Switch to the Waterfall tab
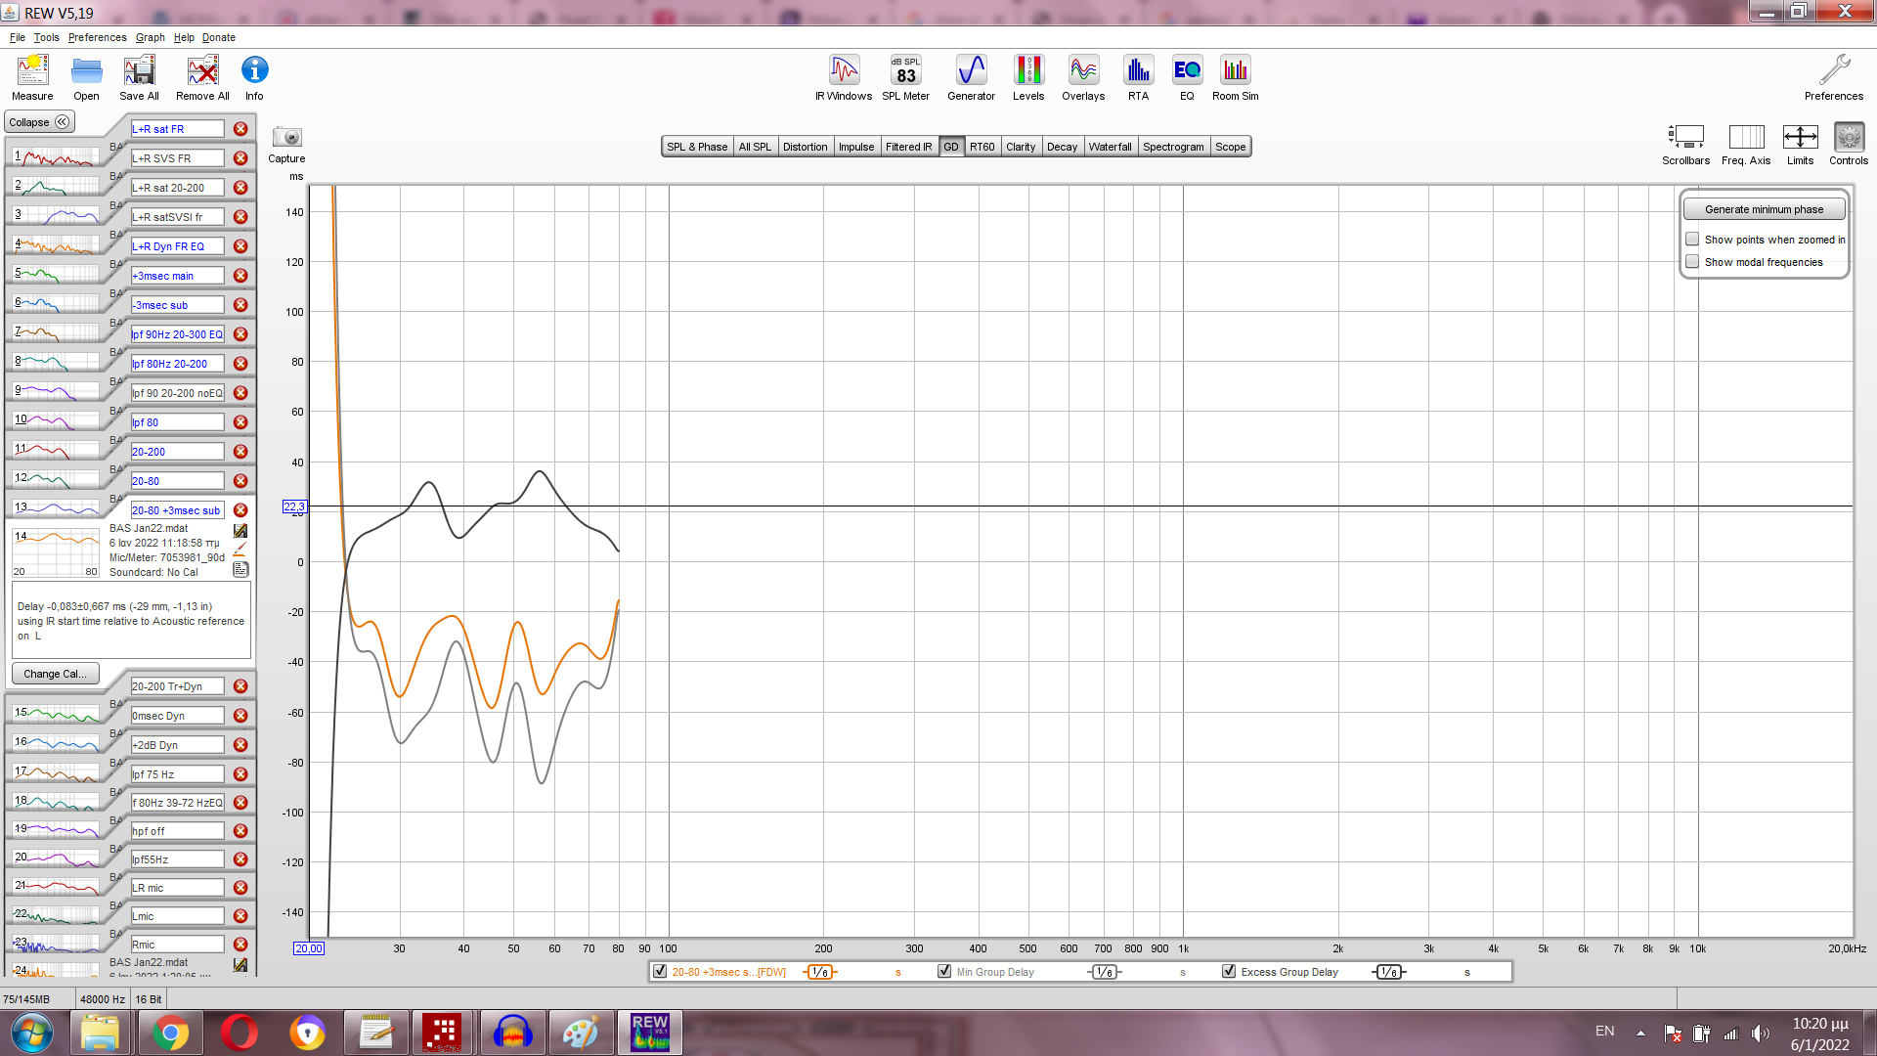1877x1056 pixels. (1110, 147)
